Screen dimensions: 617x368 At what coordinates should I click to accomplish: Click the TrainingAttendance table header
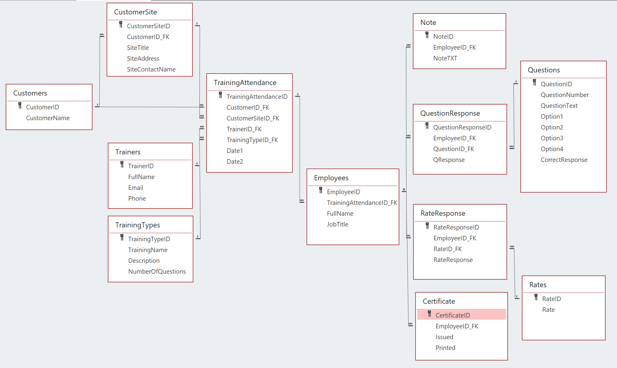click(x=245, y=83)
